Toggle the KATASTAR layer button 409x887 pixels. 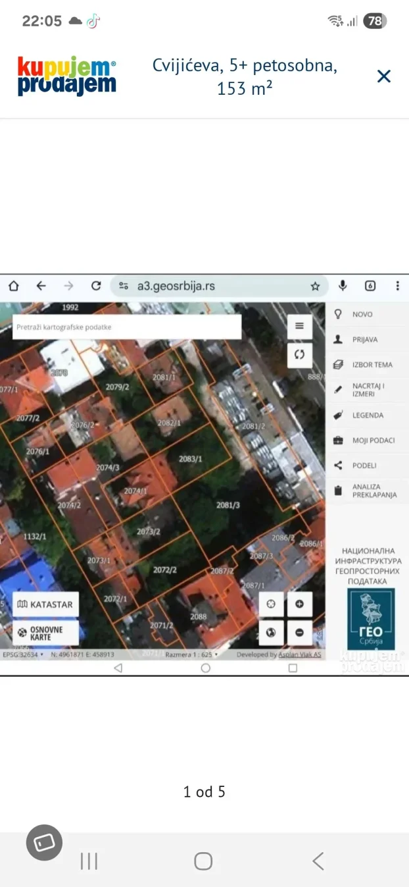pos(45,604)
